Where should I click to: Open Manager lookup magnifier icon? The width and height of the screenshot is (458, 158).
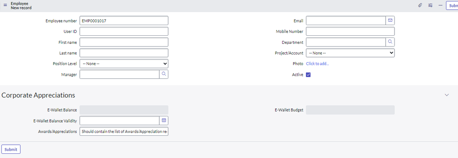click(x=164, y=74)
